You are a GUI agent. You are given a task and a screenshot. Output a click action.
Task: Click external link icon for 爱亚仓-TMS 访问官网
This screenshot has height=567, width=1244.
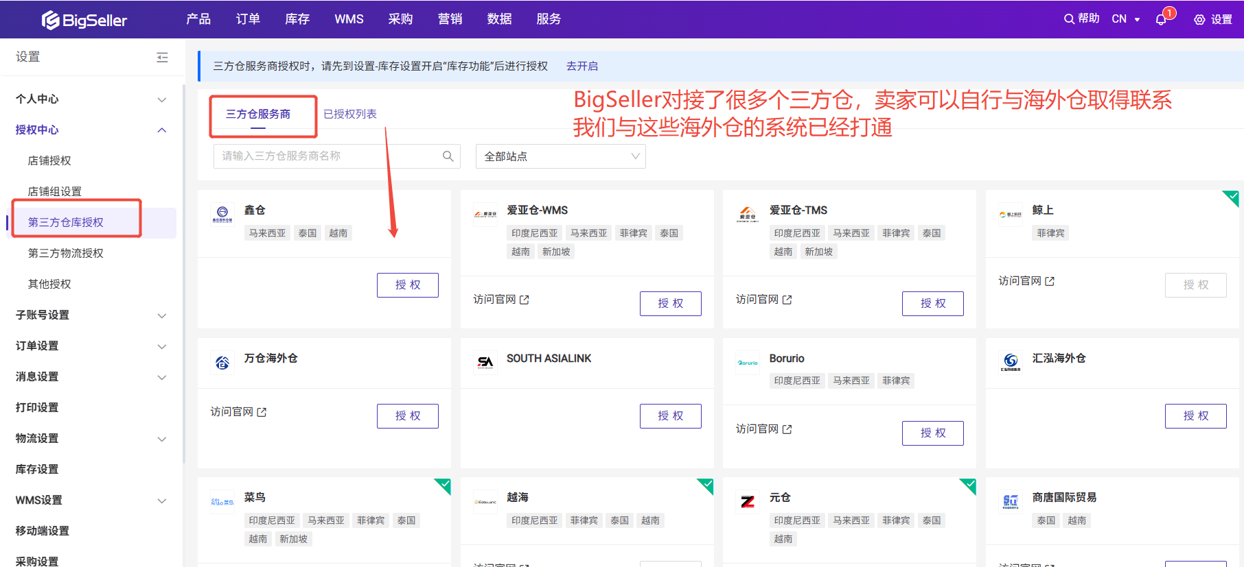787,300
